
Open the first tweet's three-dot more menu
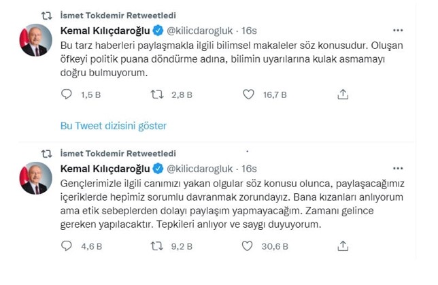[x=398, y=31]
